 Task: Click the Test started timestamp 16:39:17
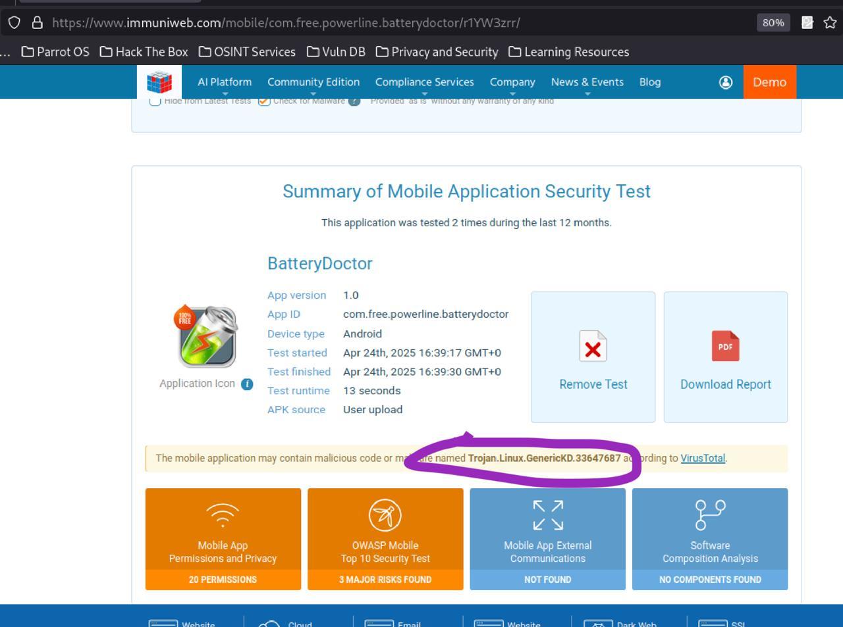click(422, 353)
